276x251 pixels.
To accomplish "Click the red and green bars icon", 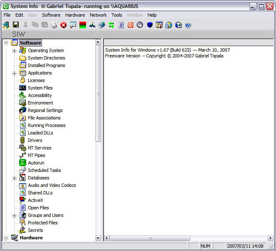I will (x=83, y=25).
